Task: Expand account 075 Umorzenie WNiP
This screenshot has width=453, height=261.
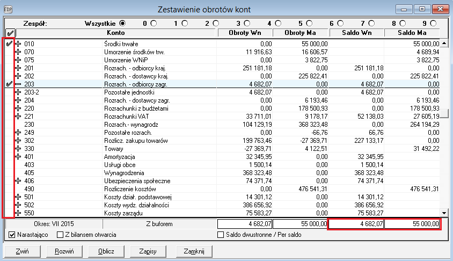Action: 18,60
